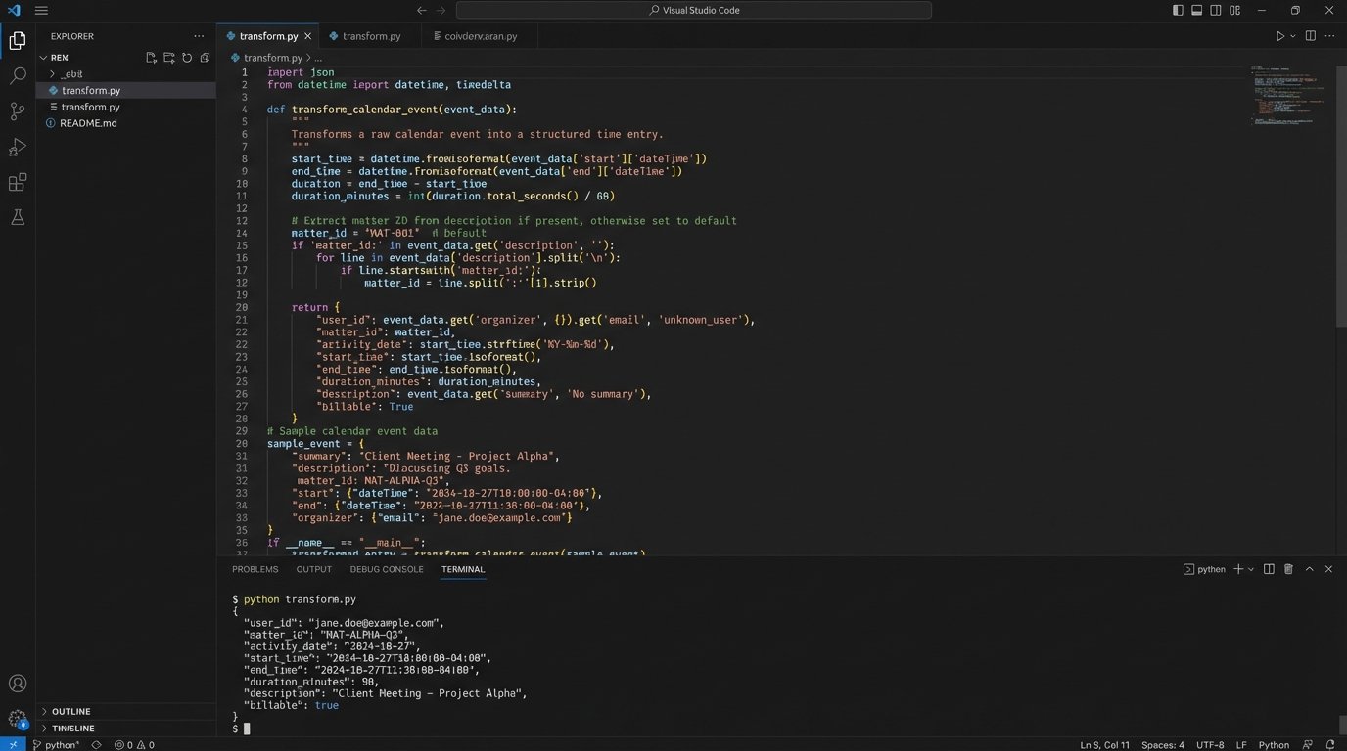Open the new terminal launch profile dropdown
The width and height of the screenshot is (1347, 751).
tap(1253, 569)
